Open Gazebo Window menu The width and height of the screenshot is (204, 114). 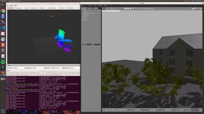100,5
